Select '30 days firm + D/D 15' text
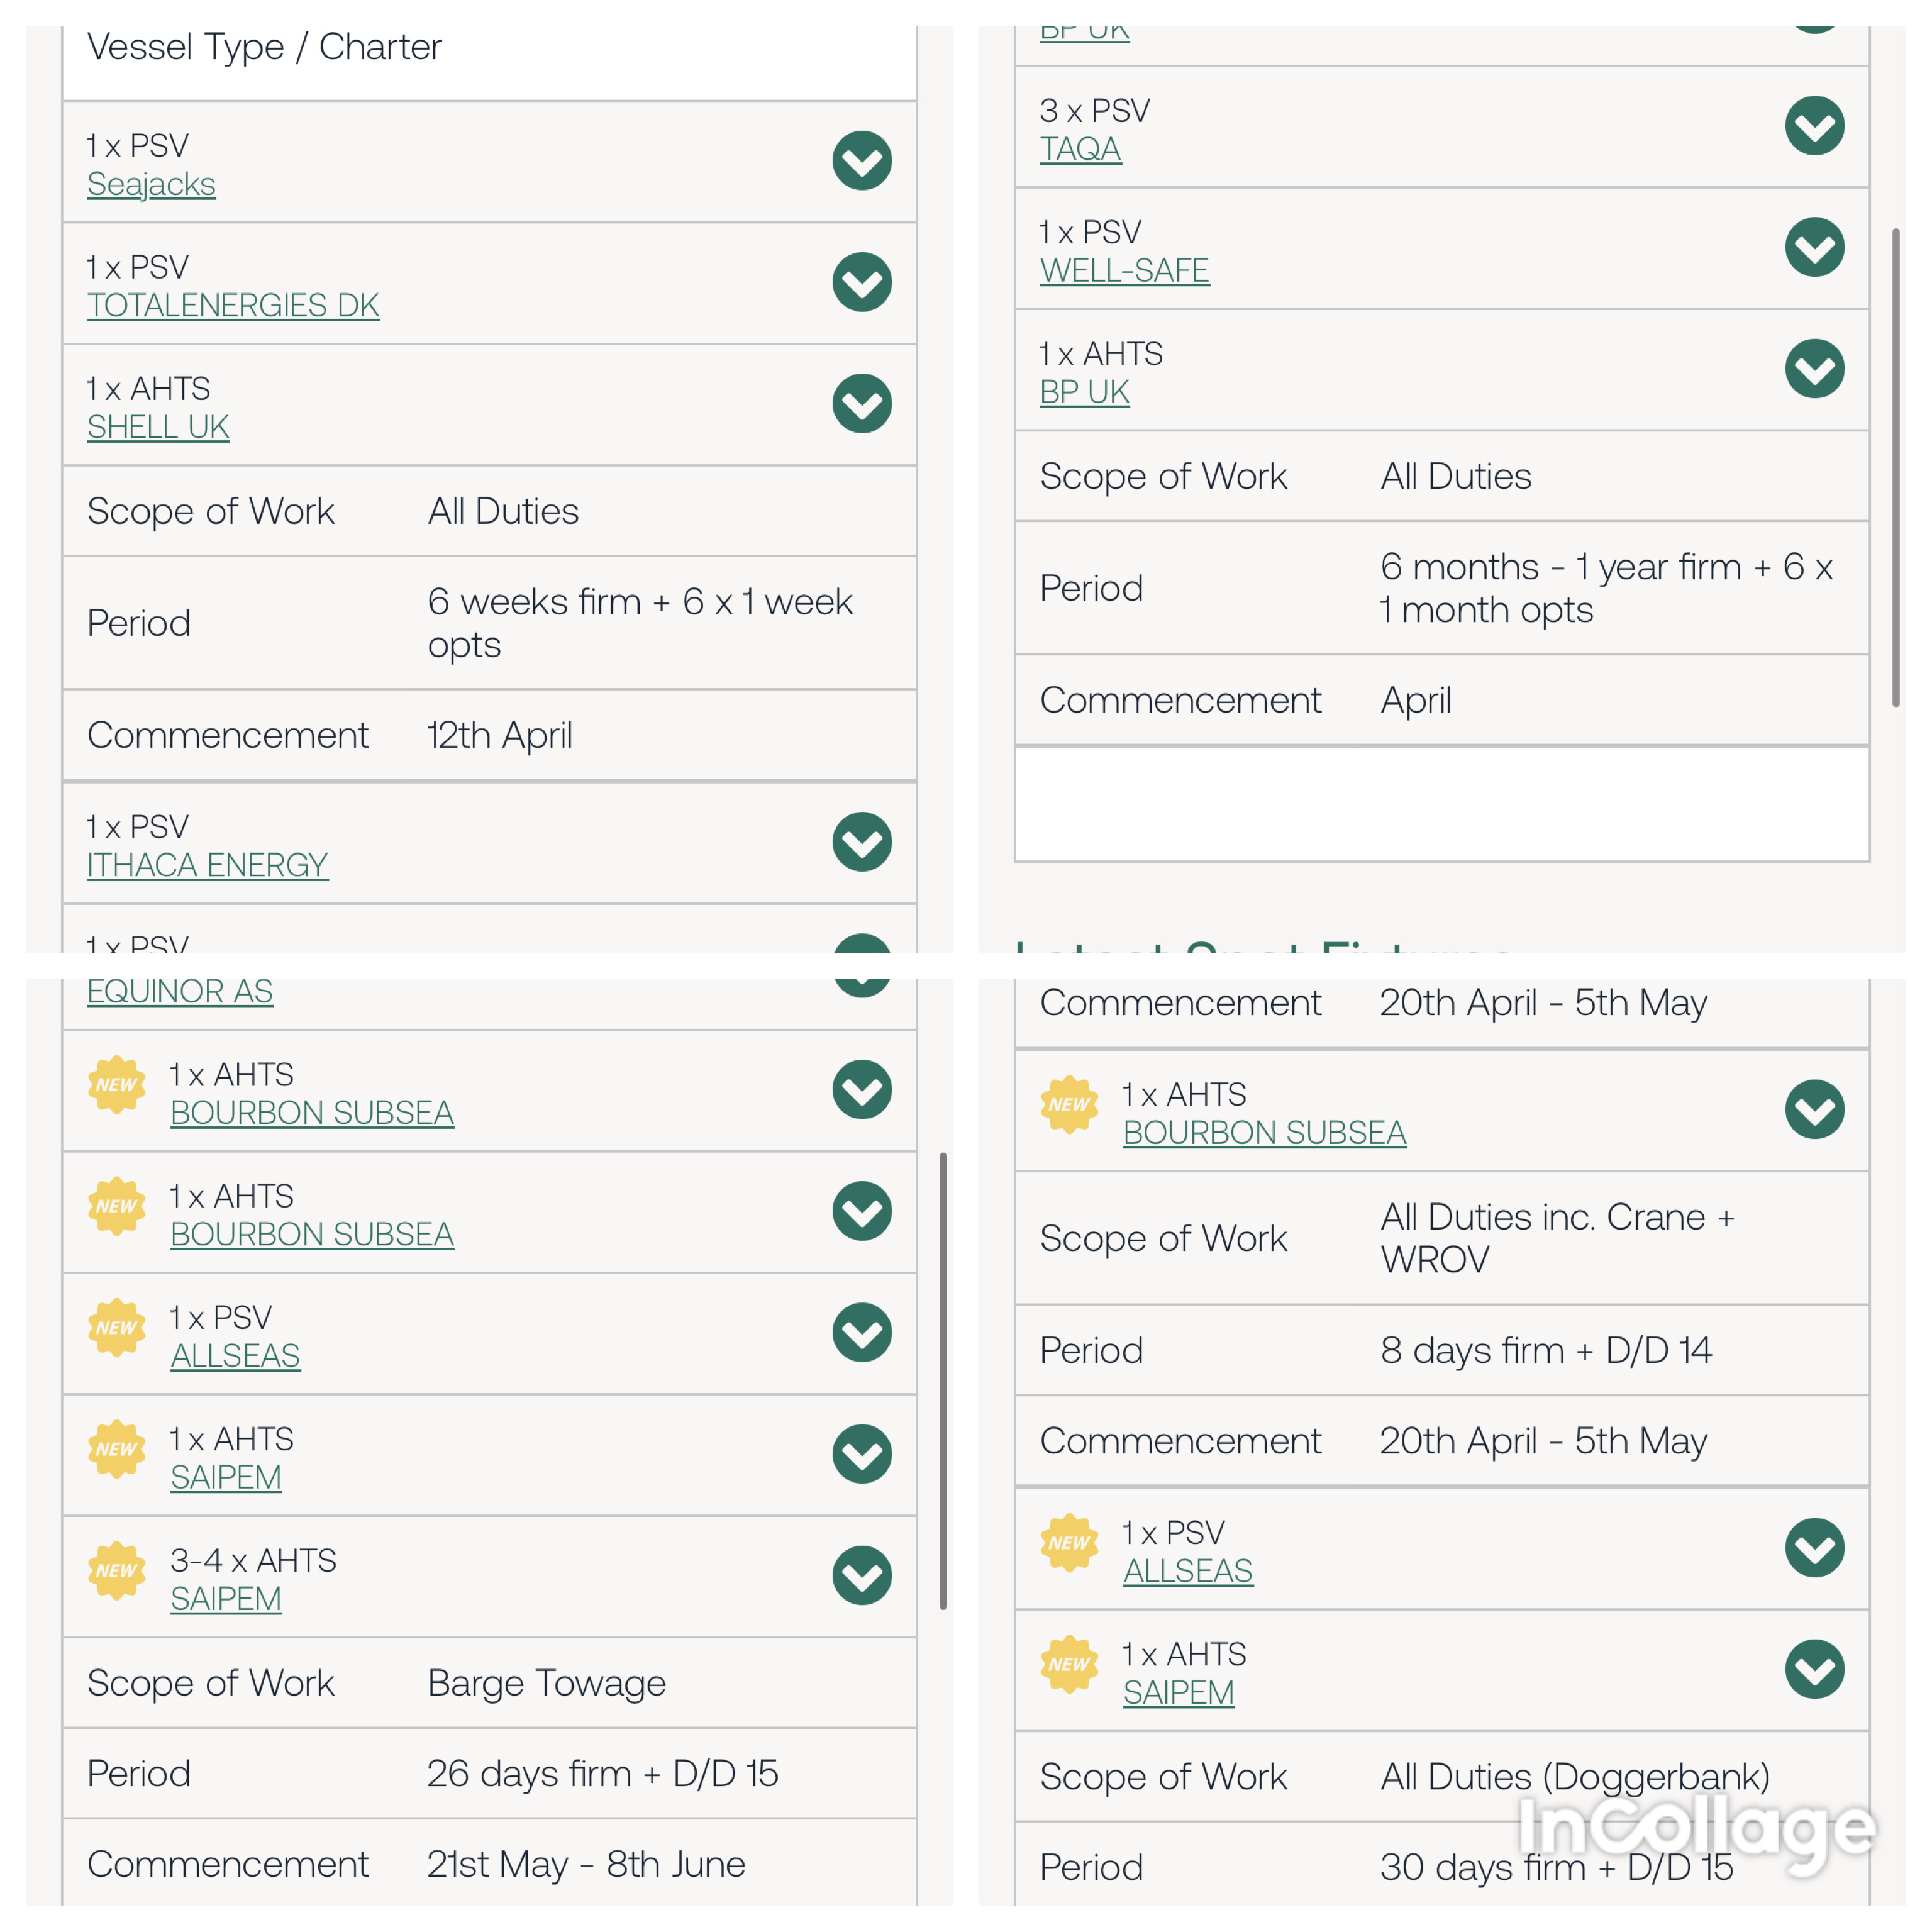Viewport: 1932px width, 1932px height. 1557,1868
